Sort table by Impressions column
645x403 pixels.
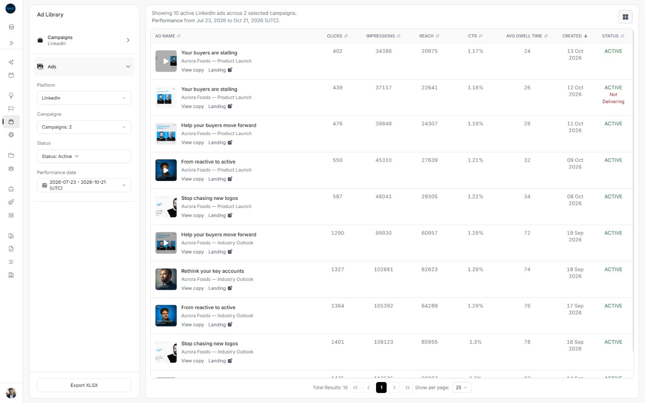pos(383,36)
